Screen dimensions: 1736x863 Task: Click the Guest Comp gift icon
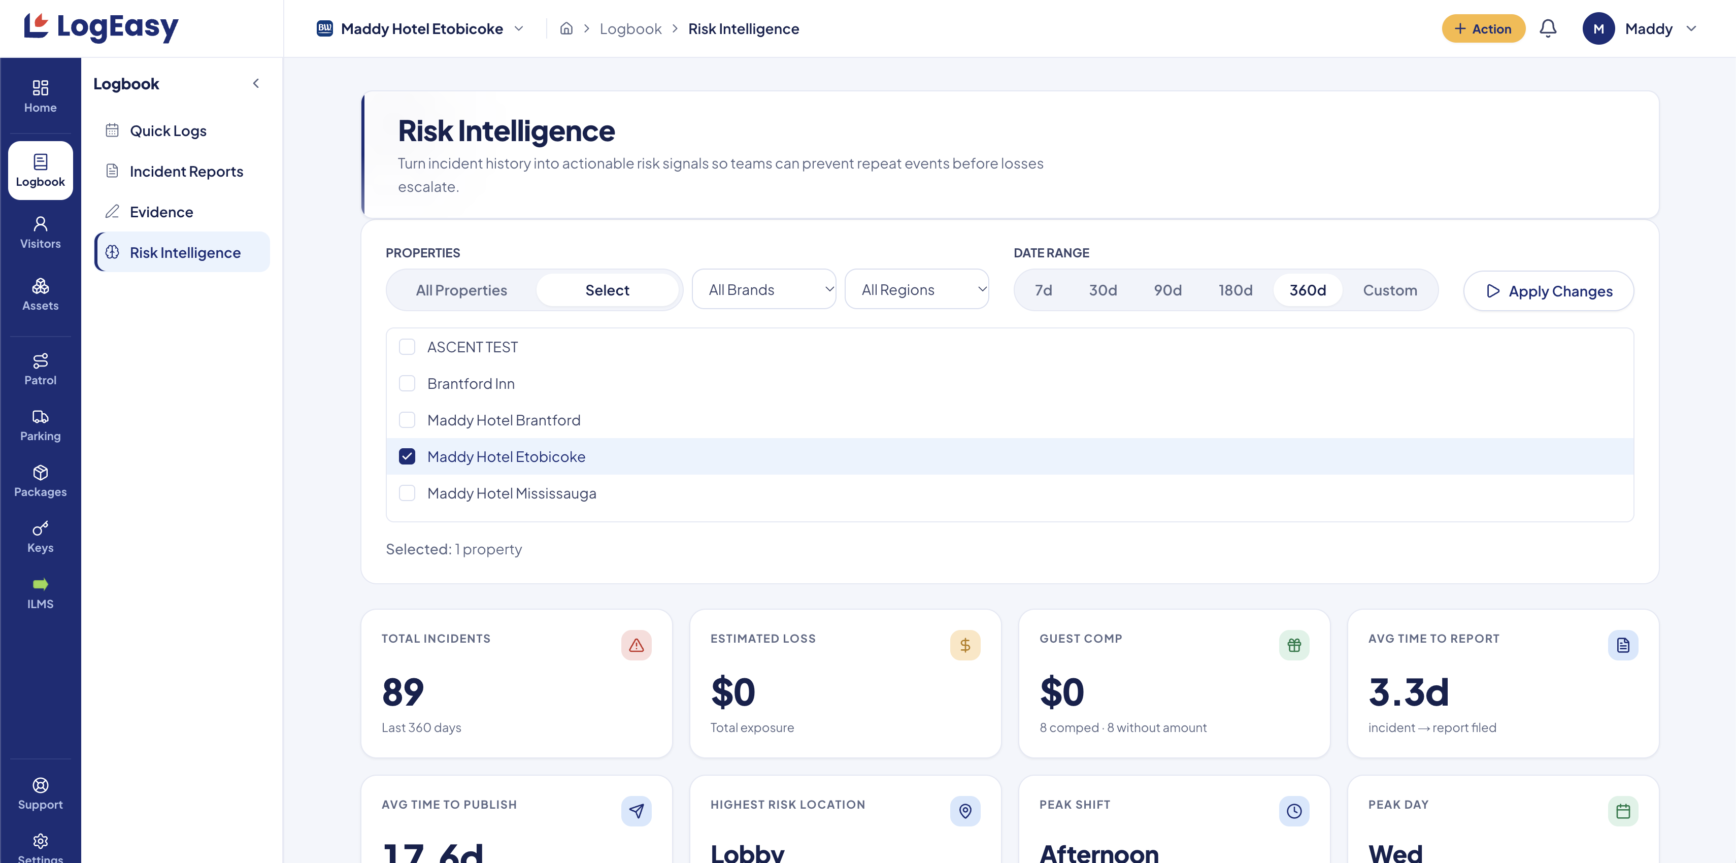(1294, 645)
